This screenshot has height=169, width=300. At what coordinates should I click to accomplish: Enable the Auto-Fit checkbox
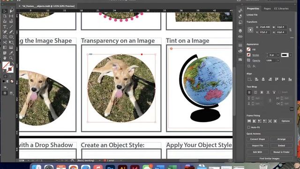coord(249,127)
